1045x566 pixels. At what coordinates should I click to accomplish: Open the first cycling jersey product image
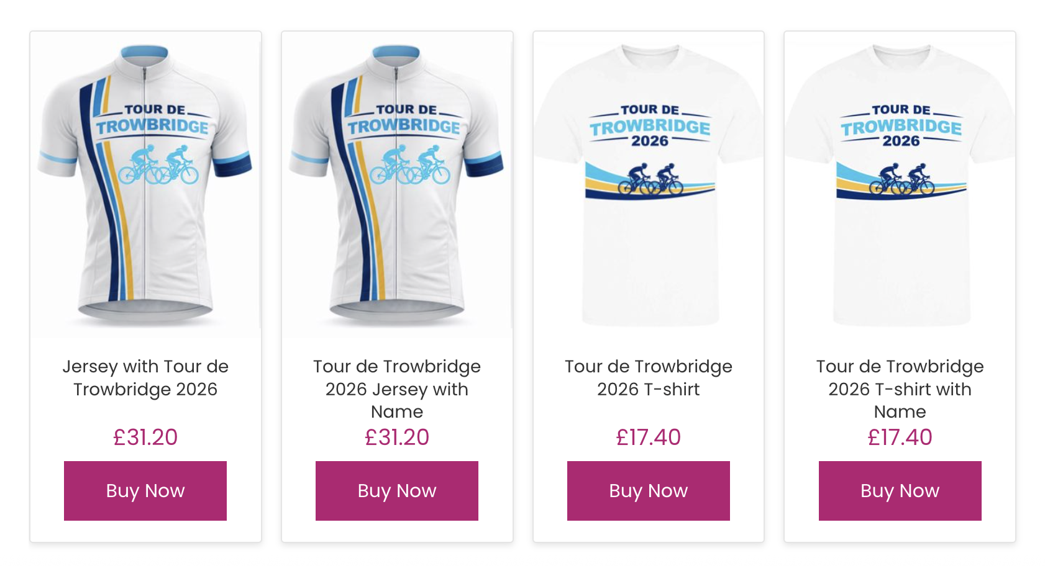(145, 185)
